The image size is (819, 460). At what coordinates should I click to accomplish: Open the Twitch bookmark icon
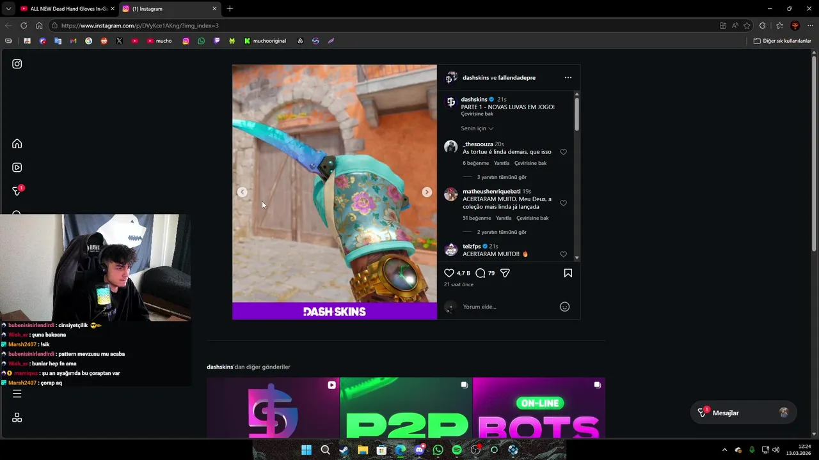click(x=216, y=41)
